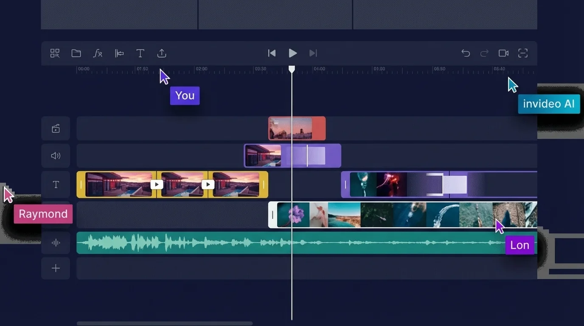Click the align-to-marker flag icon
Image resolution: width=584 pixels, height=326 pixels.
pyautogui.click(x=119, y=53)
